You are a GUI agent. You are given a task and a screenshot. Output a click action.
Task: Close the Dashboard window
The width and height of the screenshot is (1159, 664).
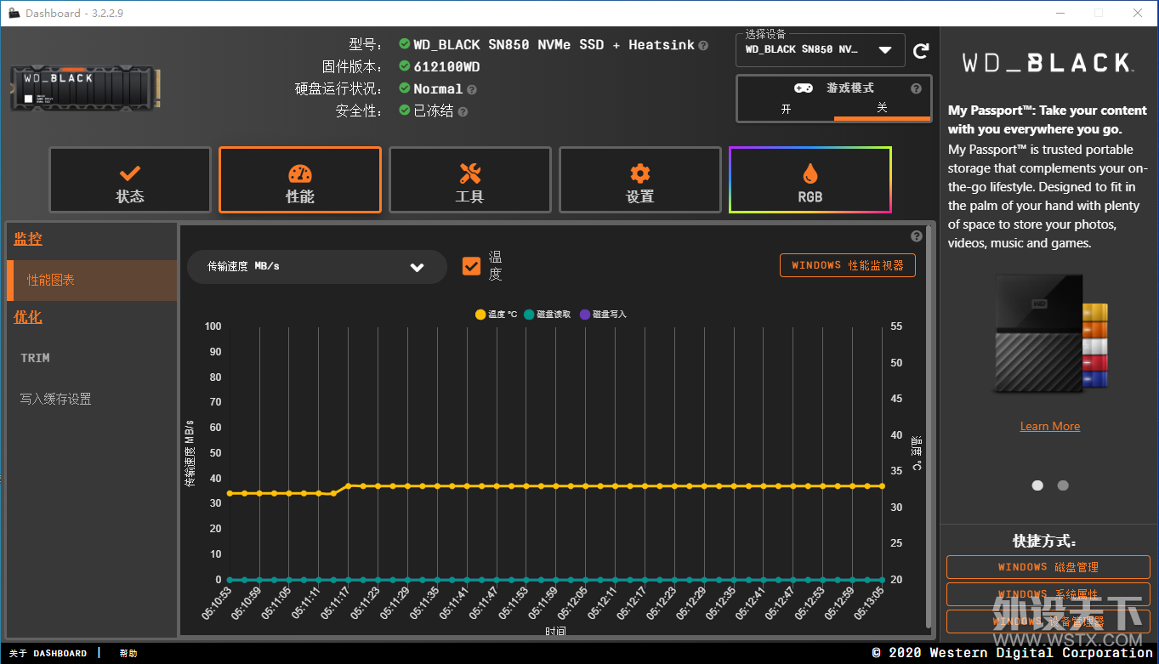(x=1138, y=13)
